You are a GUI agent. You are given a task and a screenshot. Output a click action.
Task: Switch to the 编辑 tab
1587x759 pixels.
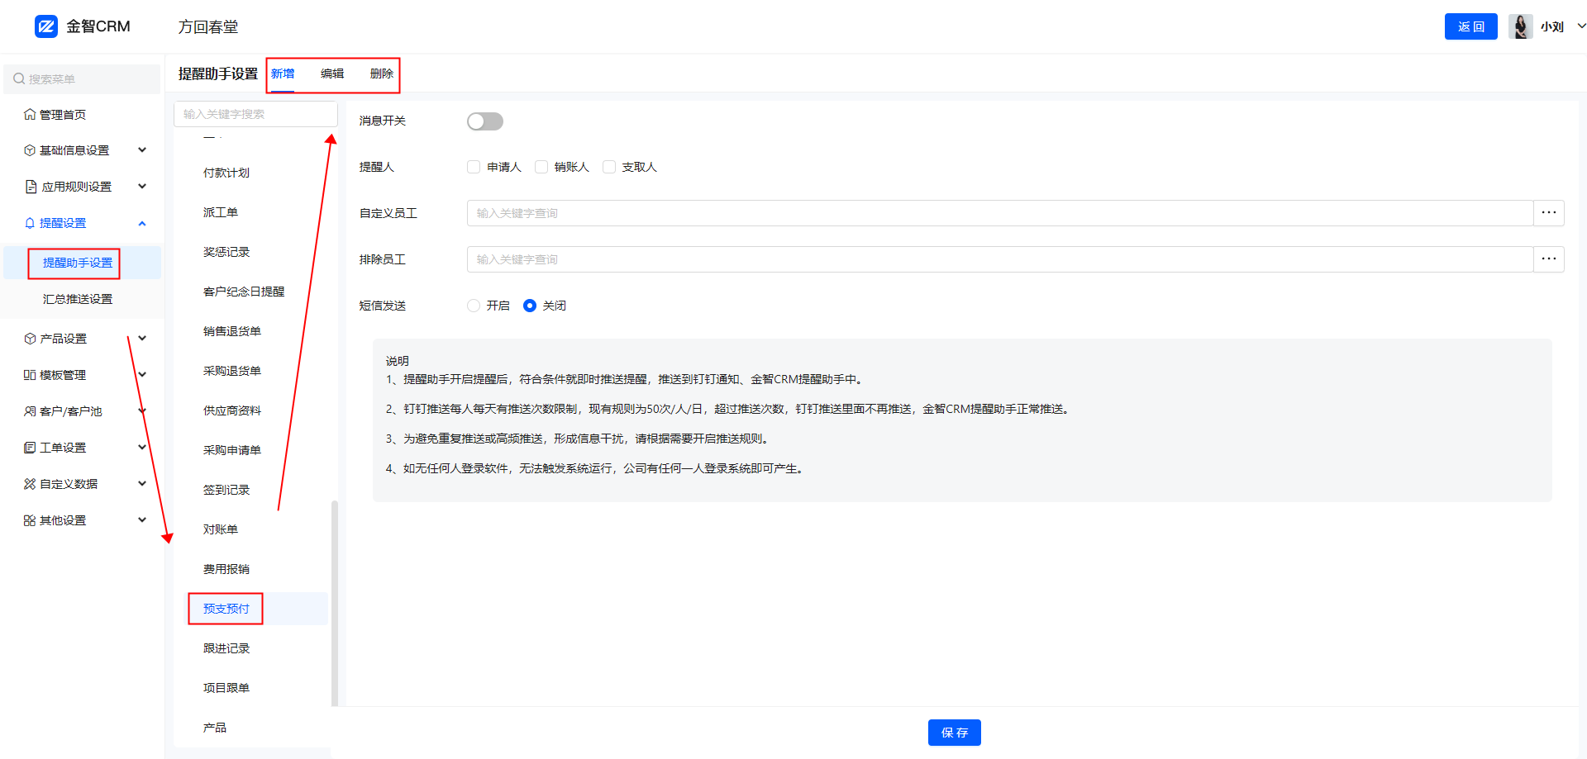tap(332, 74)
